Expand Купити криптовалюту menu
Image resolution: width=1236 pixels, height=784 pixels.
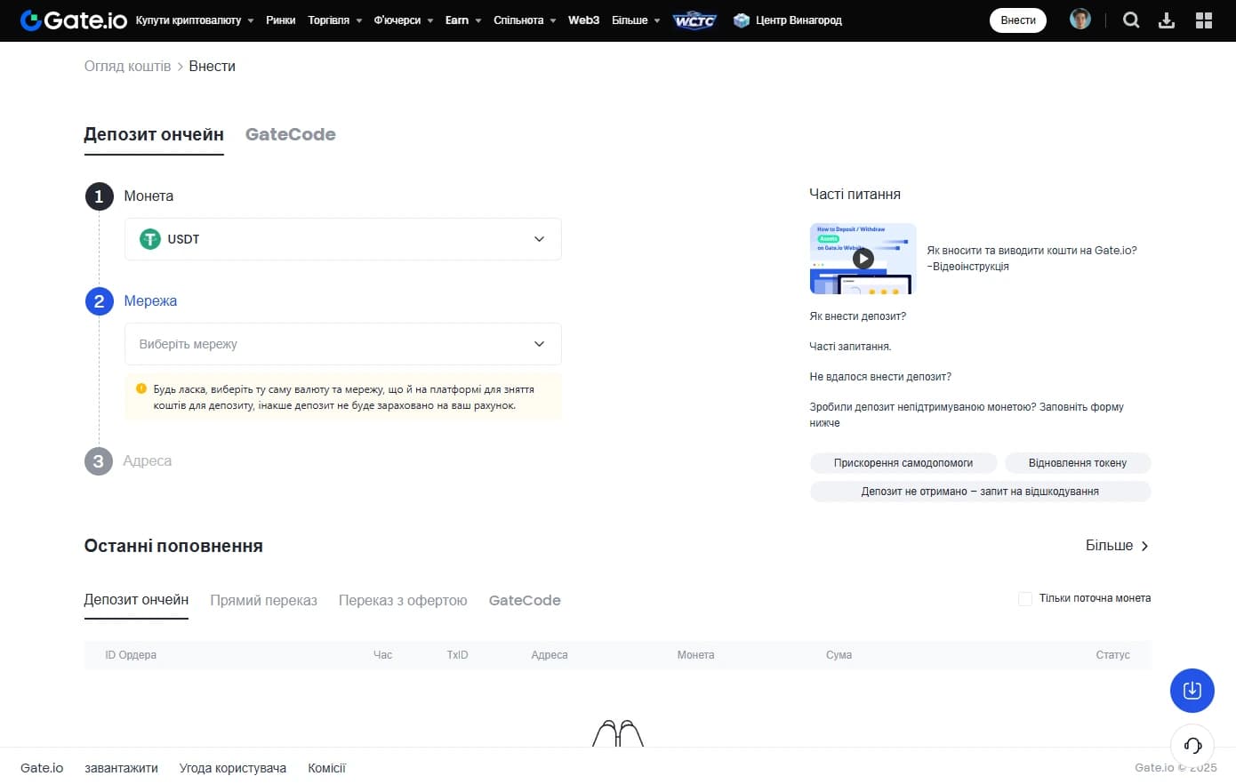(195, 20)
